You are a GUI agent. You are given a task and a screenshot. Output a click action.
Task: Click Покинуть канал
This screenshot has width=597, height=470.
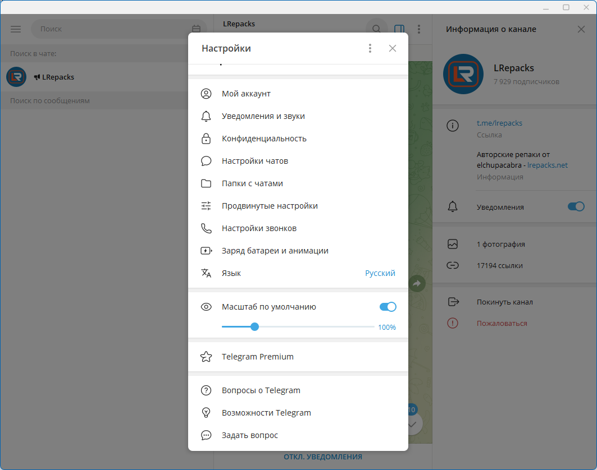[515, 302]
